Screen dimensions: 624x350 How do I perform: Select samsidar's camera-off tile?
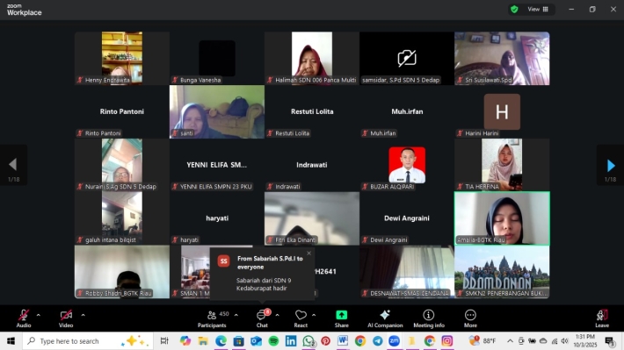407,59
